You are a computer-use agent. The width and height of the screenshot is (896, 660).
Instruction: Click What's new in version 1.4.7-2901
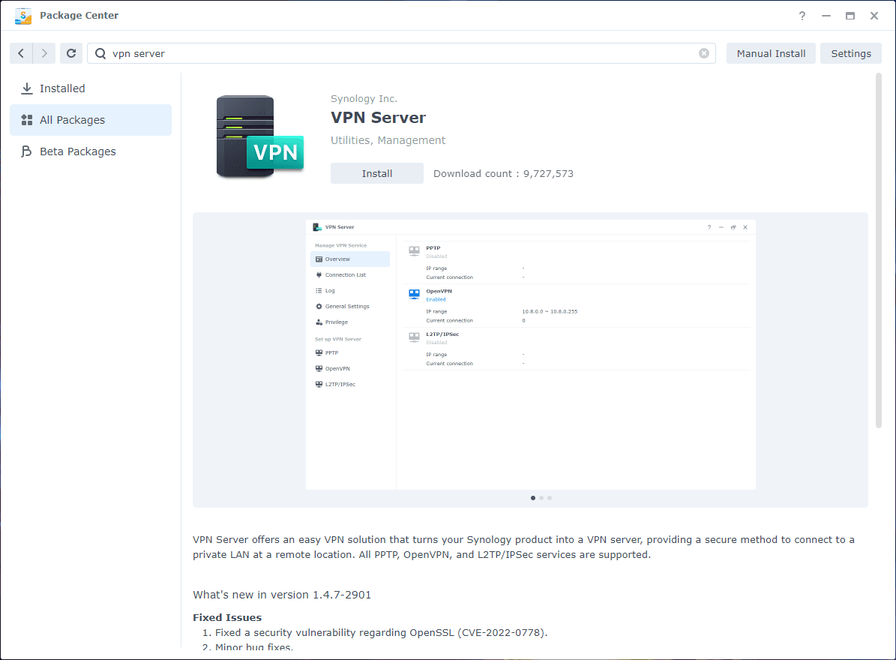click(282, 595)
